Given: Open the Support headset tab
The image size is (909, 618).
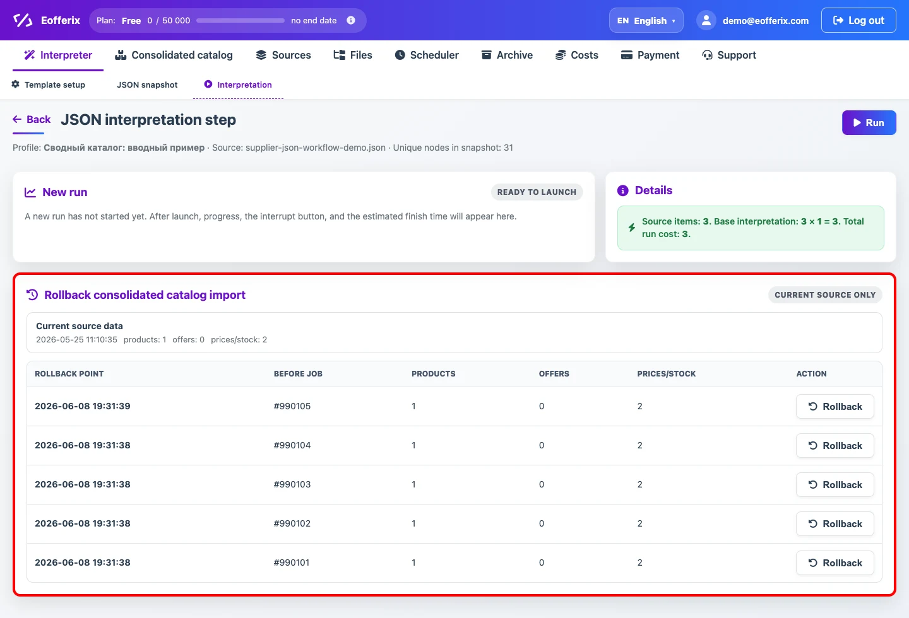Looking at the screenshot, I should point(729,55).
